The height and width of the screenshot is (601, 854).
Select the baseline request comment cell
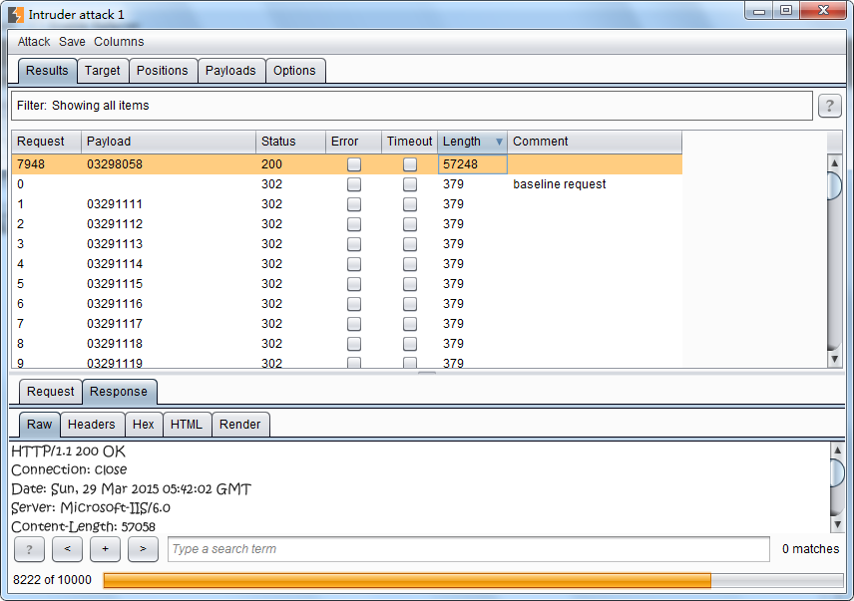click(x=595, y=184)
